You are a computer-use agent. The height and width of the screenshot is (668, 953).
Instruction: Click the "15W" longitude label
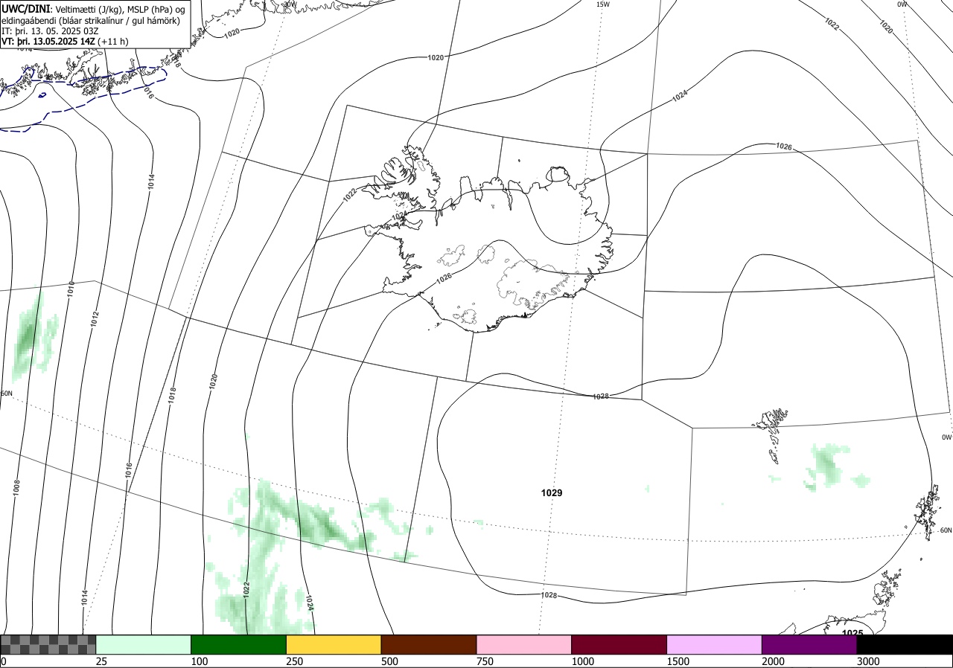(x=603, y=4)
